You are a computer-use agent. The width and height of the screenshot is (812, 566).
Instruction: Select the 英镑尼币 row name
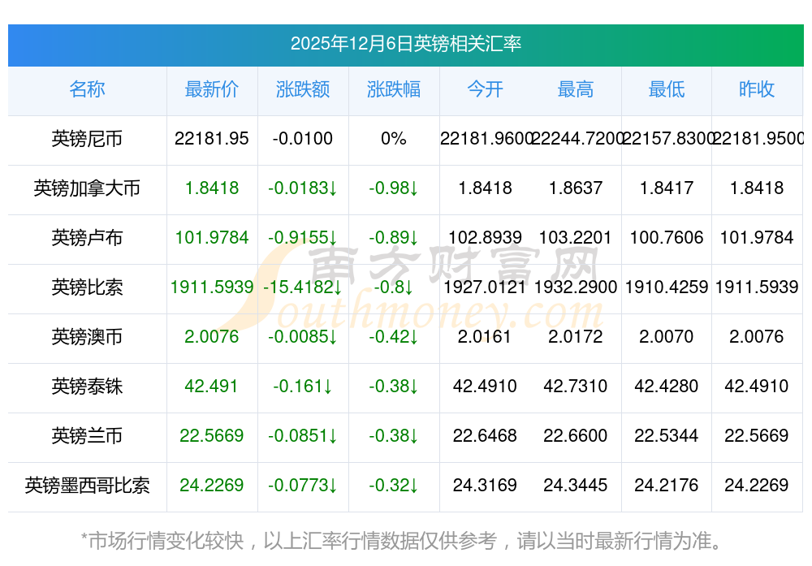87,139
